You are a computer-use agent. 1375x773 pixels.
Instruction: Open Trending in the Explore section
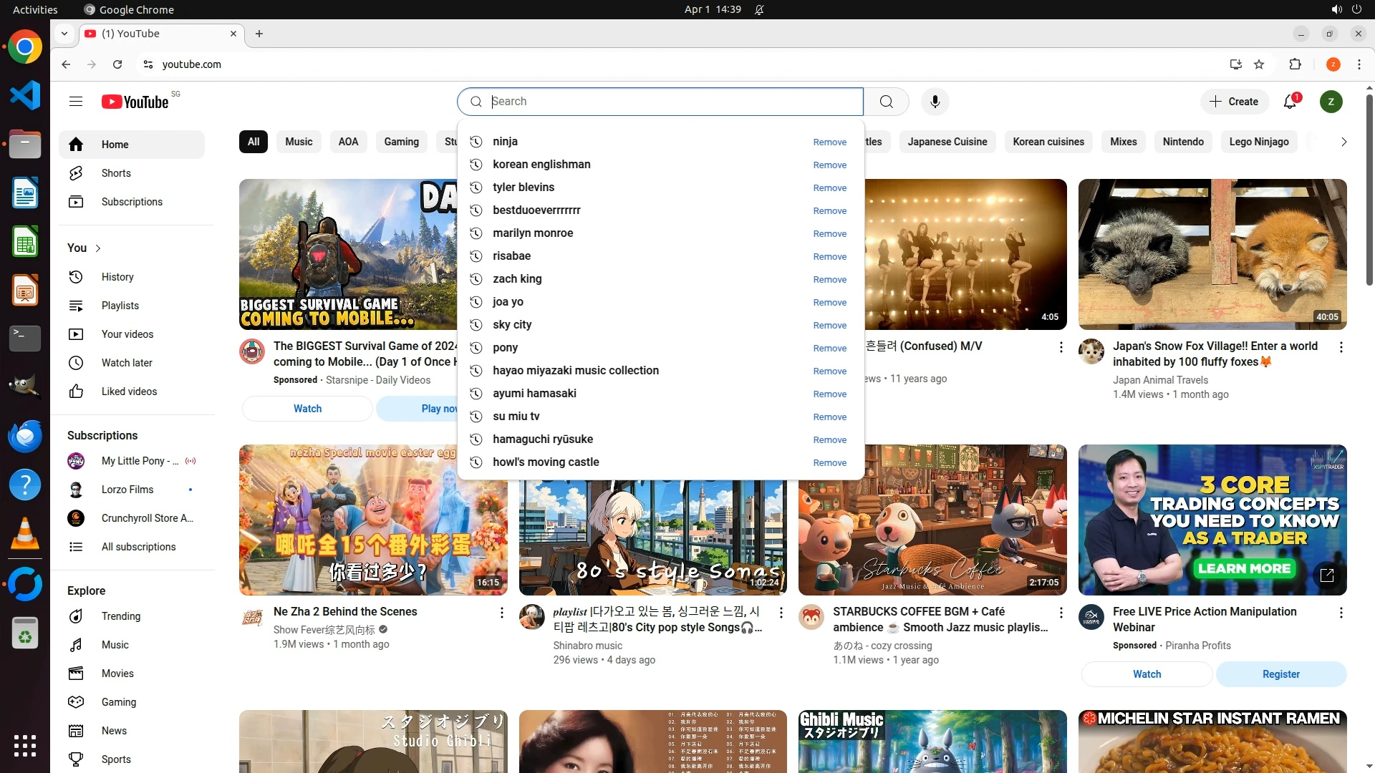point(120,616)
